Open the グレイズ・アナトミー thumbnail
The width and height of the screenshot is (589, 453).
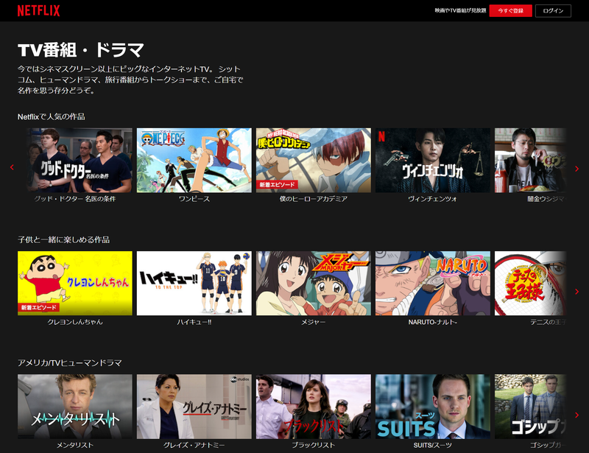click(x=194, y=407)
